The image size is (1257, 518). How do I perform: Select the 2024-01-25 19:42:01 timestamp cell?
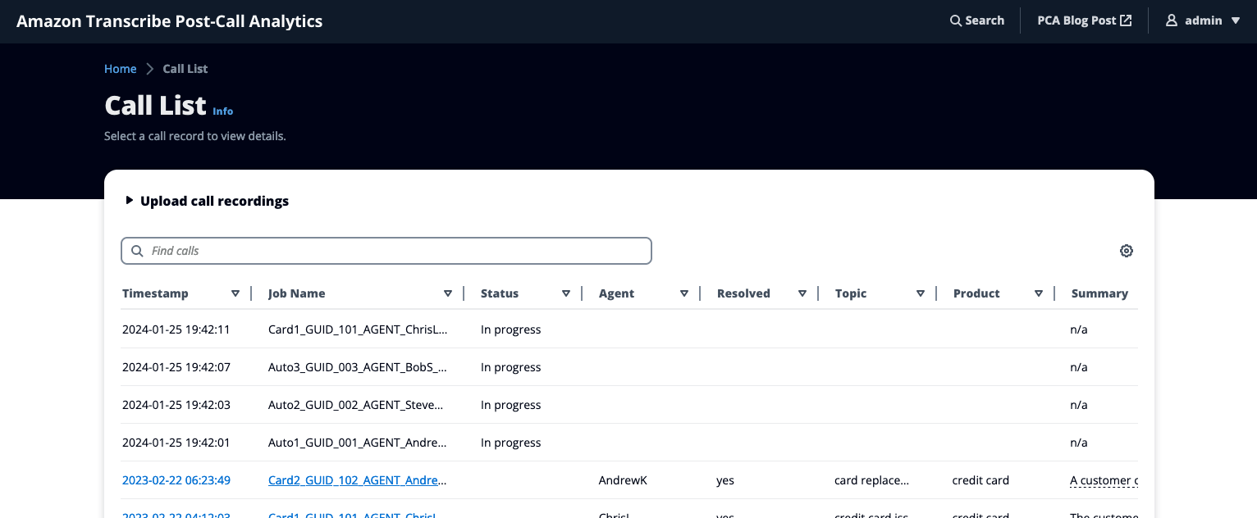click(x=176, y=443)
